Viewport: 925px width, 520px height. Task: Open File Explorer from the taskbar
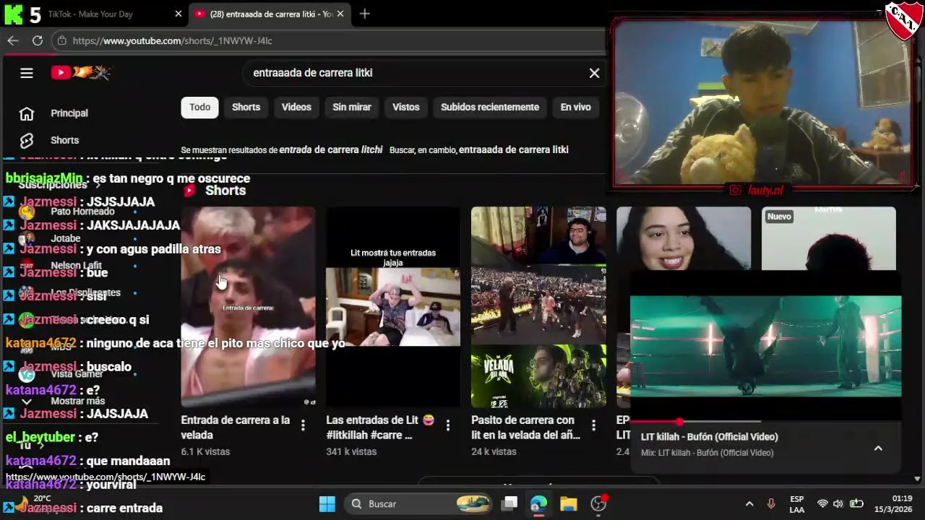tap(569, 504)
